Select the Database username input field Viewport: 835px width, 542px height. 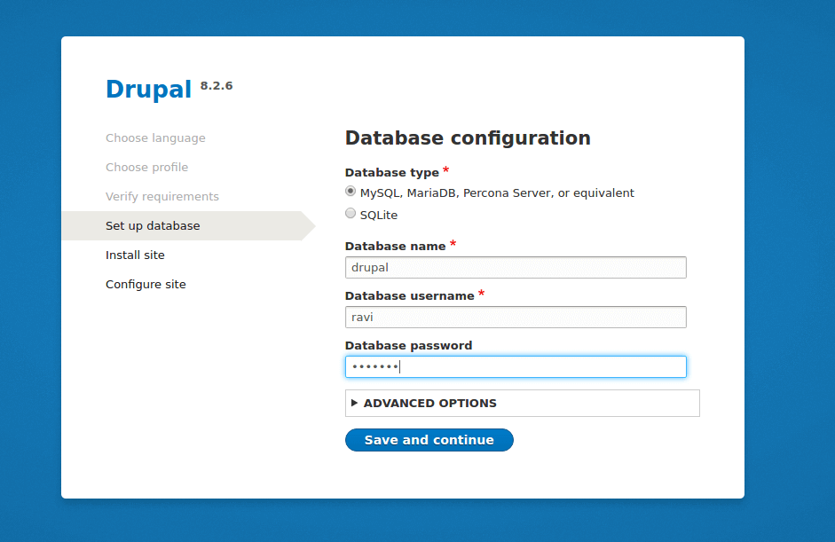(x=515, y=317)
